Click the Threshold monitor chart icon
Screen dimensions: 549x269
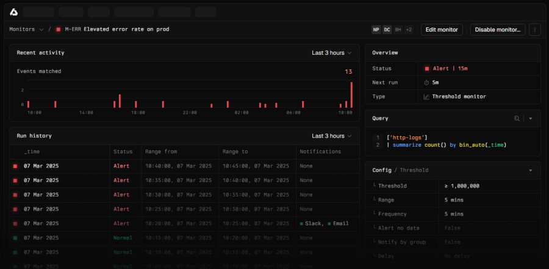click(x=426, y=97)
